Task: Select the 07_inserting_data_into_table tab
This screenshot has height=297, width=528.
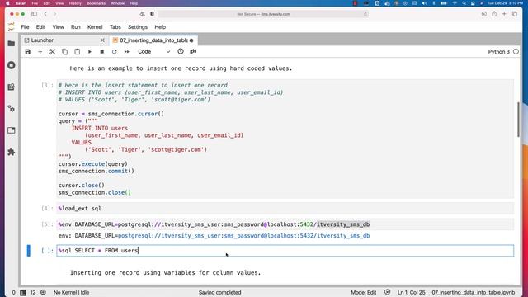Action: click(x=153, y=40)
